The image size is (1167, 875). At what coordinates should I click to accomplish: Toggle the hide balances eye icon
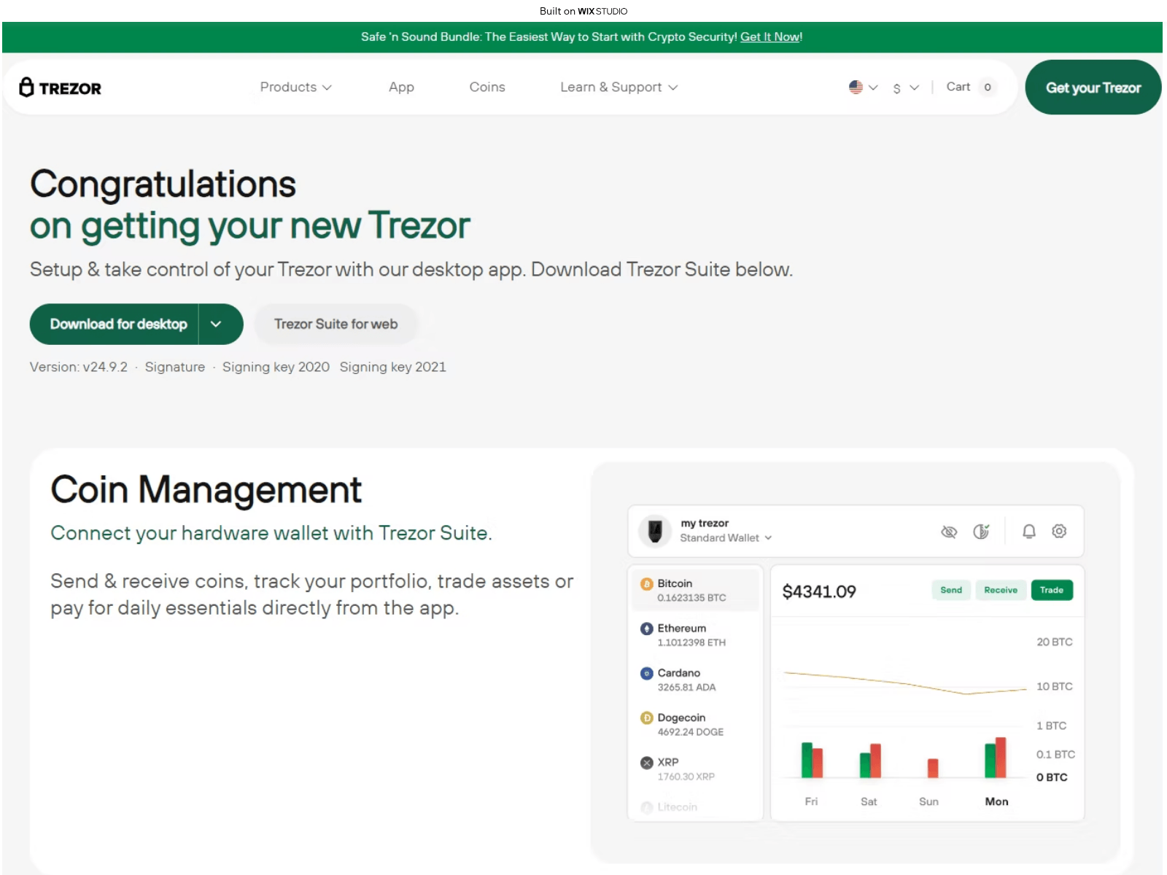coord(948,532)
